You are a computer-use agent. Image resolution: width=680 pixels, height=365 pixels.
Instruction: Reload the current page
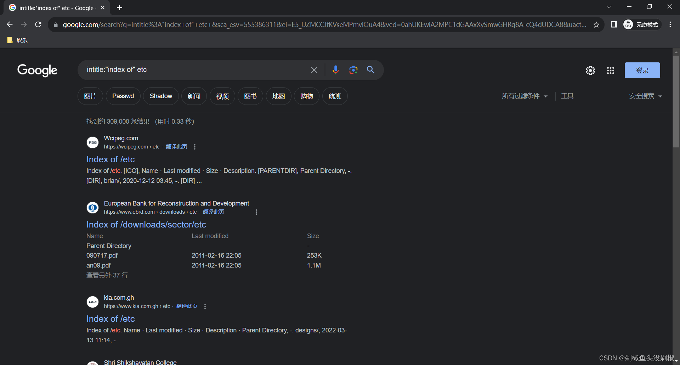click(x=38, y=24)
